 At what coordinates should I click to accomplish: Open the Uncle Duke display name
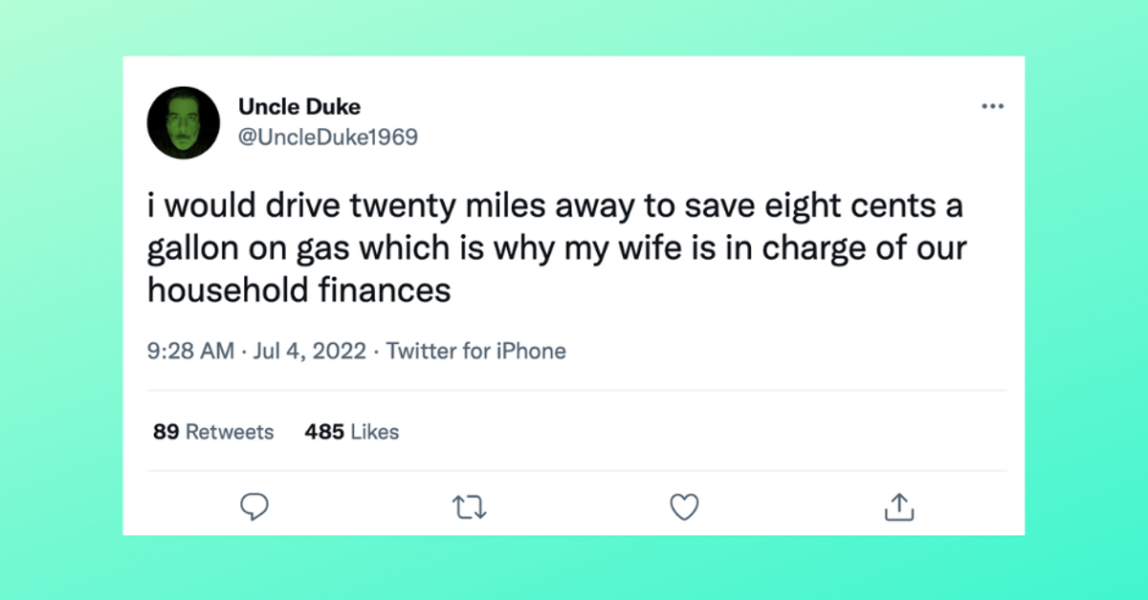[x=298, y=107]
